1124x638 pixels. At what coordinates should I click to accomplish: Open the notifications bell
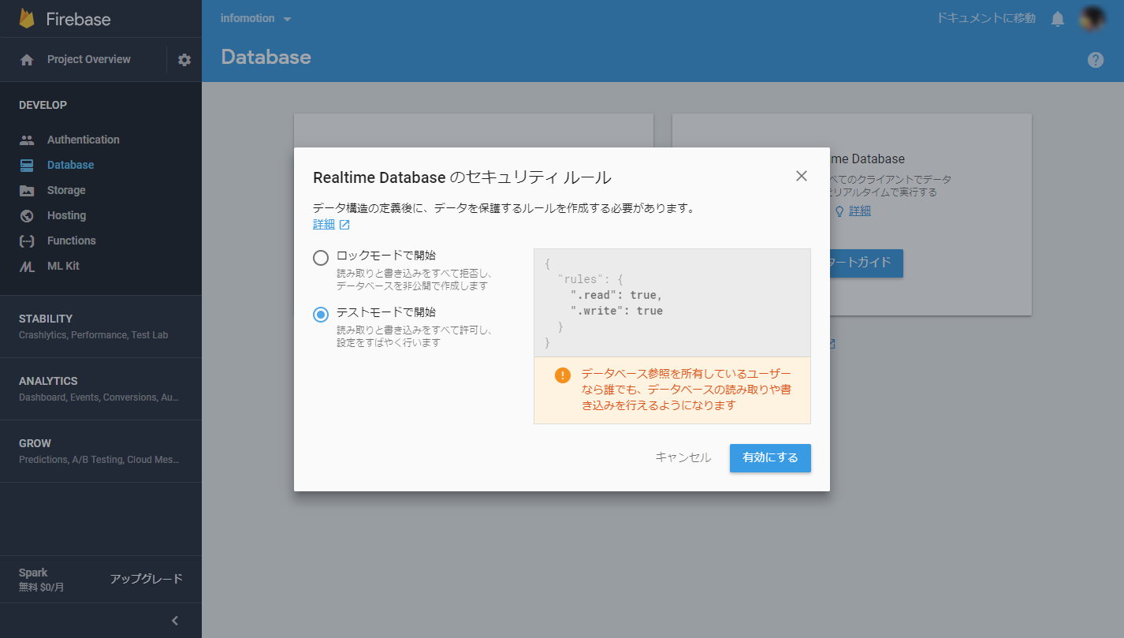(1057, 17)
